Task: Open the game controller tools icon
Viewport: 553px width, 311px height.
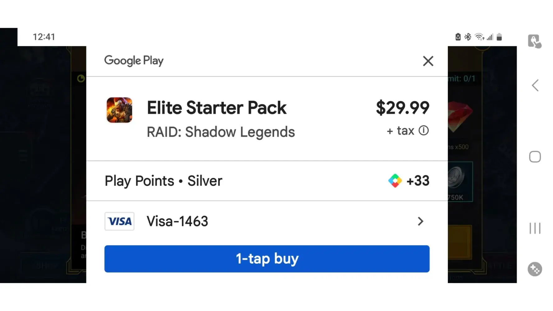Action: pos(535,269)
